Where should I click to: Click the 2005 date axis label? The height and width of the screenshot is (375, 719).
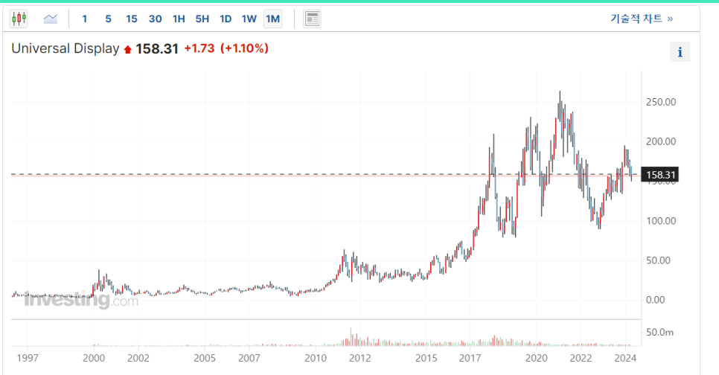click(205, 358)
